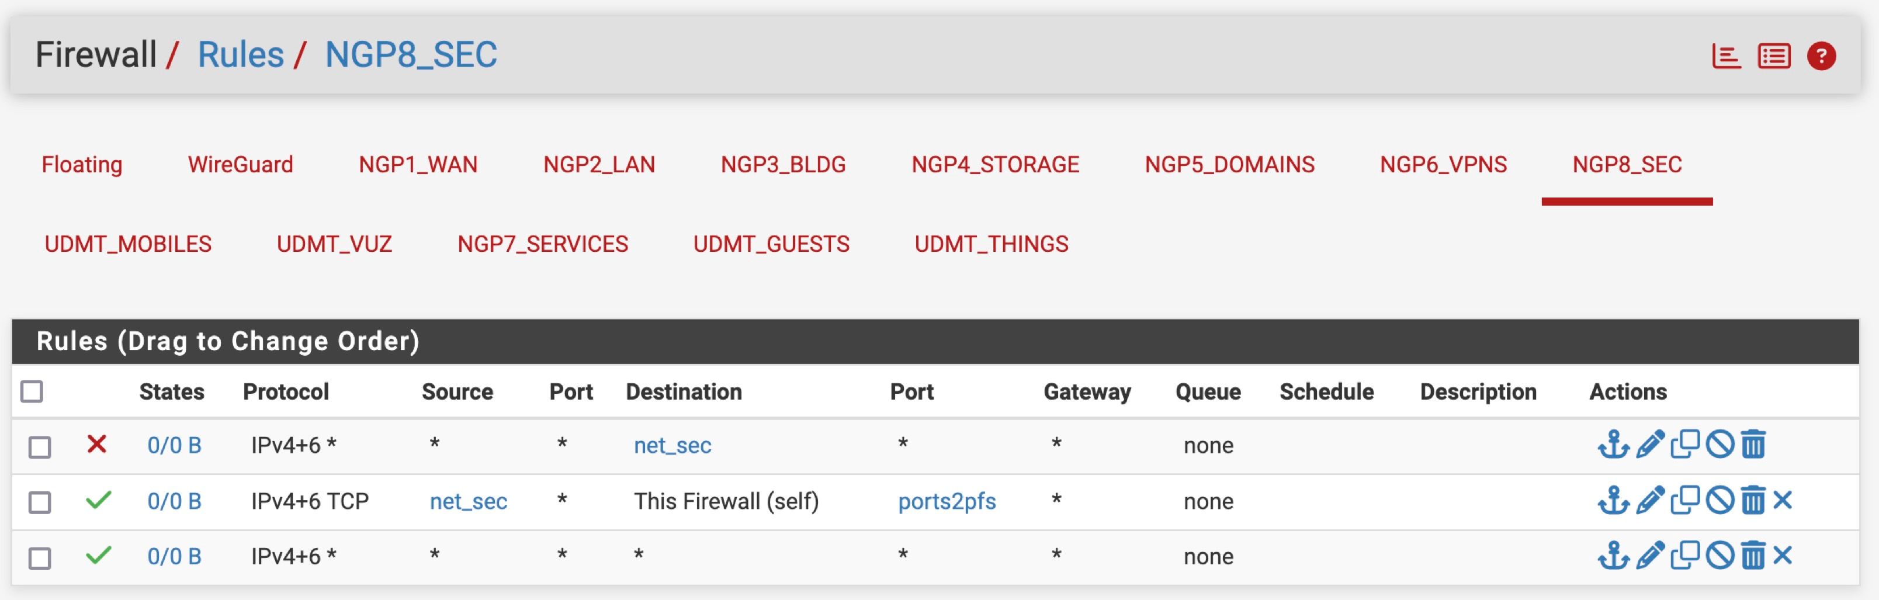Tick the checkbox for the ports2pfs TCP rule
The height and width of the screenshot is (600, 1879).
[39, 502]
